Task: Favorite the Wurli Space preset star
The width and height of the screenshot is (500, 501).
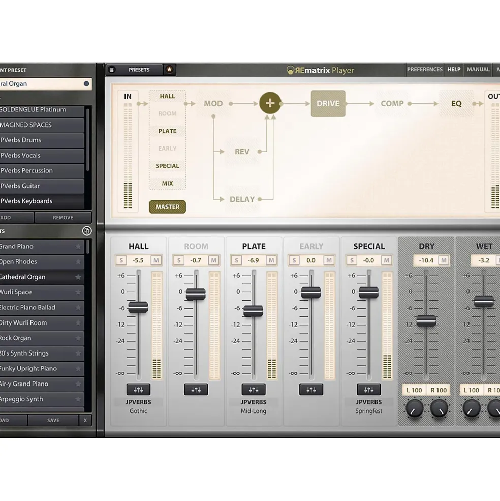Action: [x=78, y=292]
